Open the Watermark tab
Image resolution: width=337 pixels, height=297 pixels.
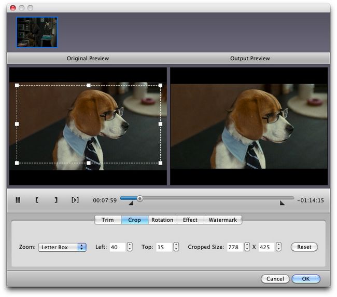pyautogui.click(x=222, y=220)
